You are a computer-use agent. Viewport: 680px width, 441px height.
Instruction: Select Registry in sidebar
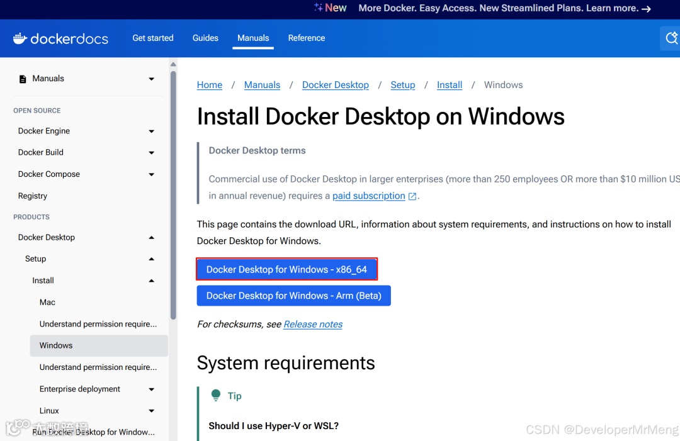[33, 196]
